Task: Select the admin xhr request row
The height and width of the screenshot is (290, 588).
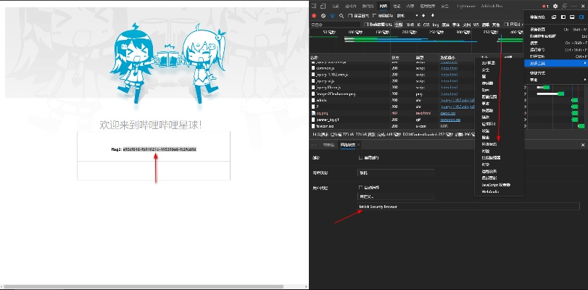Action: [x=392, y=100]
